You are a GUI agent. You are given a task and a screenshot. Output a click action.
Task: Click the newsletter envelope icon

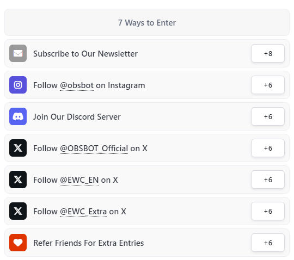(18, 53)
